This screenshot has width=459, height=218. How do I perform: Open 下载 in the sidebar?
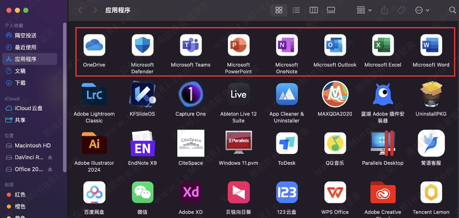click(30, 83)
